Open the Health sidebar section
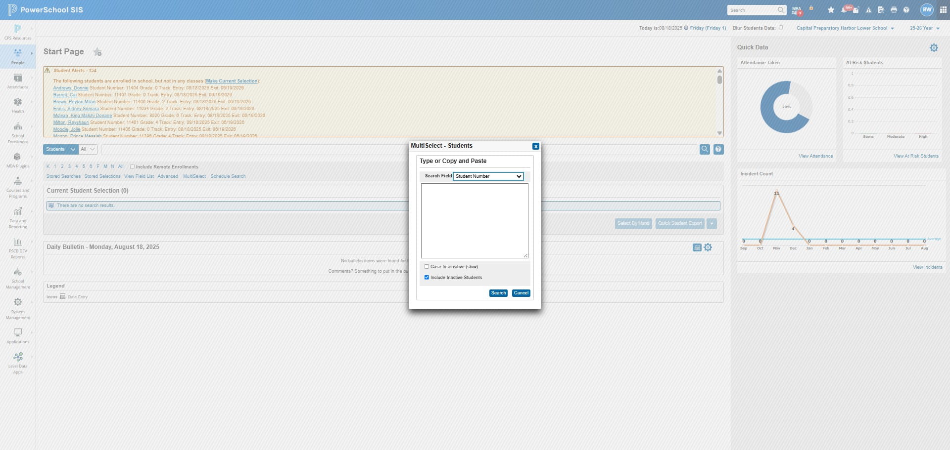 [x=18, y=105]
